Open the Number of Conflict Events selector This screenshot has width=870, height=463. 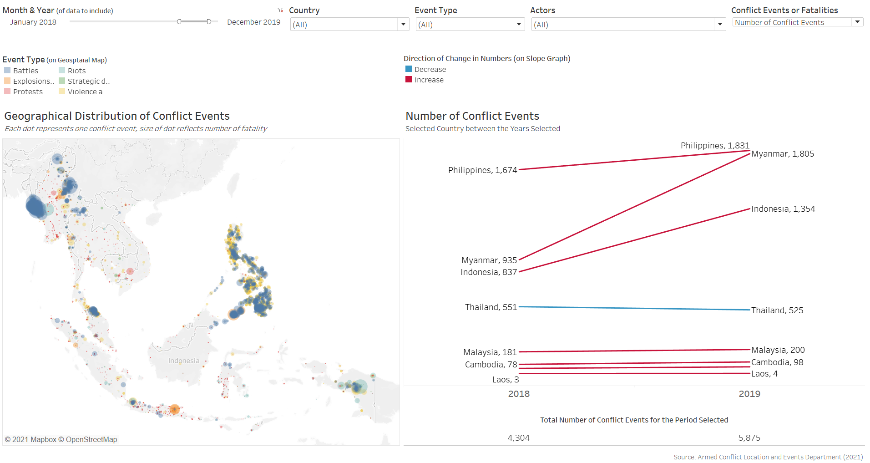click(857, 22)
